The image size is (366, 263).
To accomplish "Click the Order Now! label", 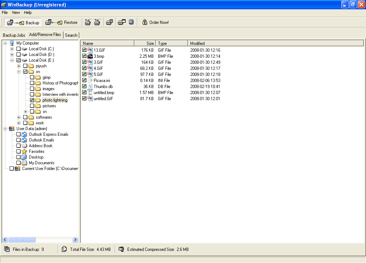I will tap(159, 22).
